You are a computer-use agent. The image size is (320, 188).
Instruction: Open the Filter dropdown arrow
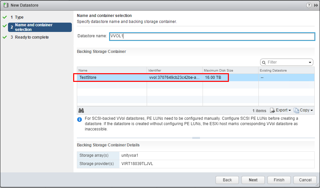(310, 62)
